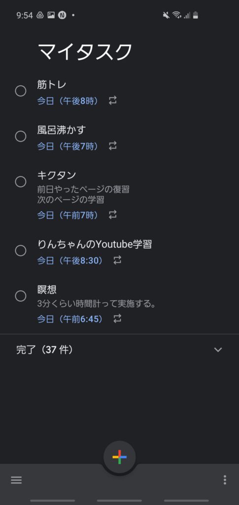
Task: Tap repeat icon on Youtube学習 task
Action: click(x=117, y=260)
